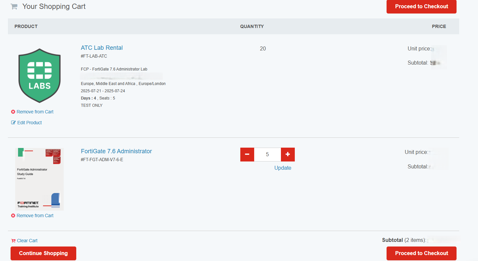Viewport: 478px width, 261px height.
Task: Click the Days : 4 , Seats : 5 text
Action: [x=98, y=98]
